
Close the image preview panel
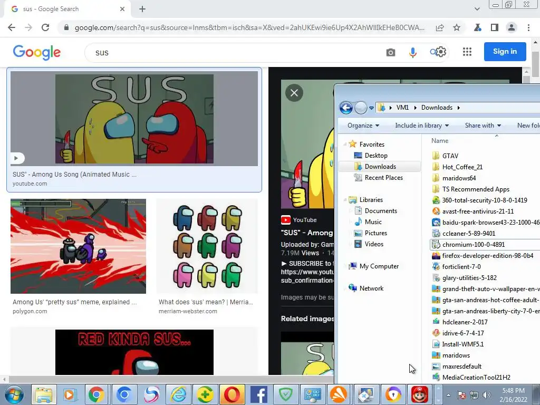point(294,93)
